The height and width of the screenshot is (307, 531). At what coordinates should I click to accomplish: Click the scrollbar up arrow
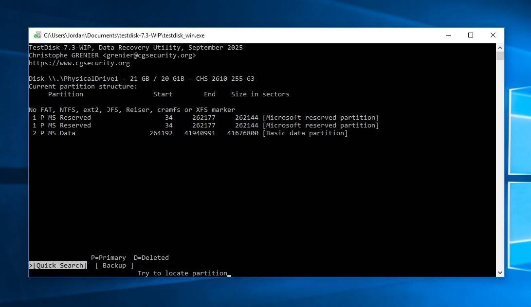500,47
